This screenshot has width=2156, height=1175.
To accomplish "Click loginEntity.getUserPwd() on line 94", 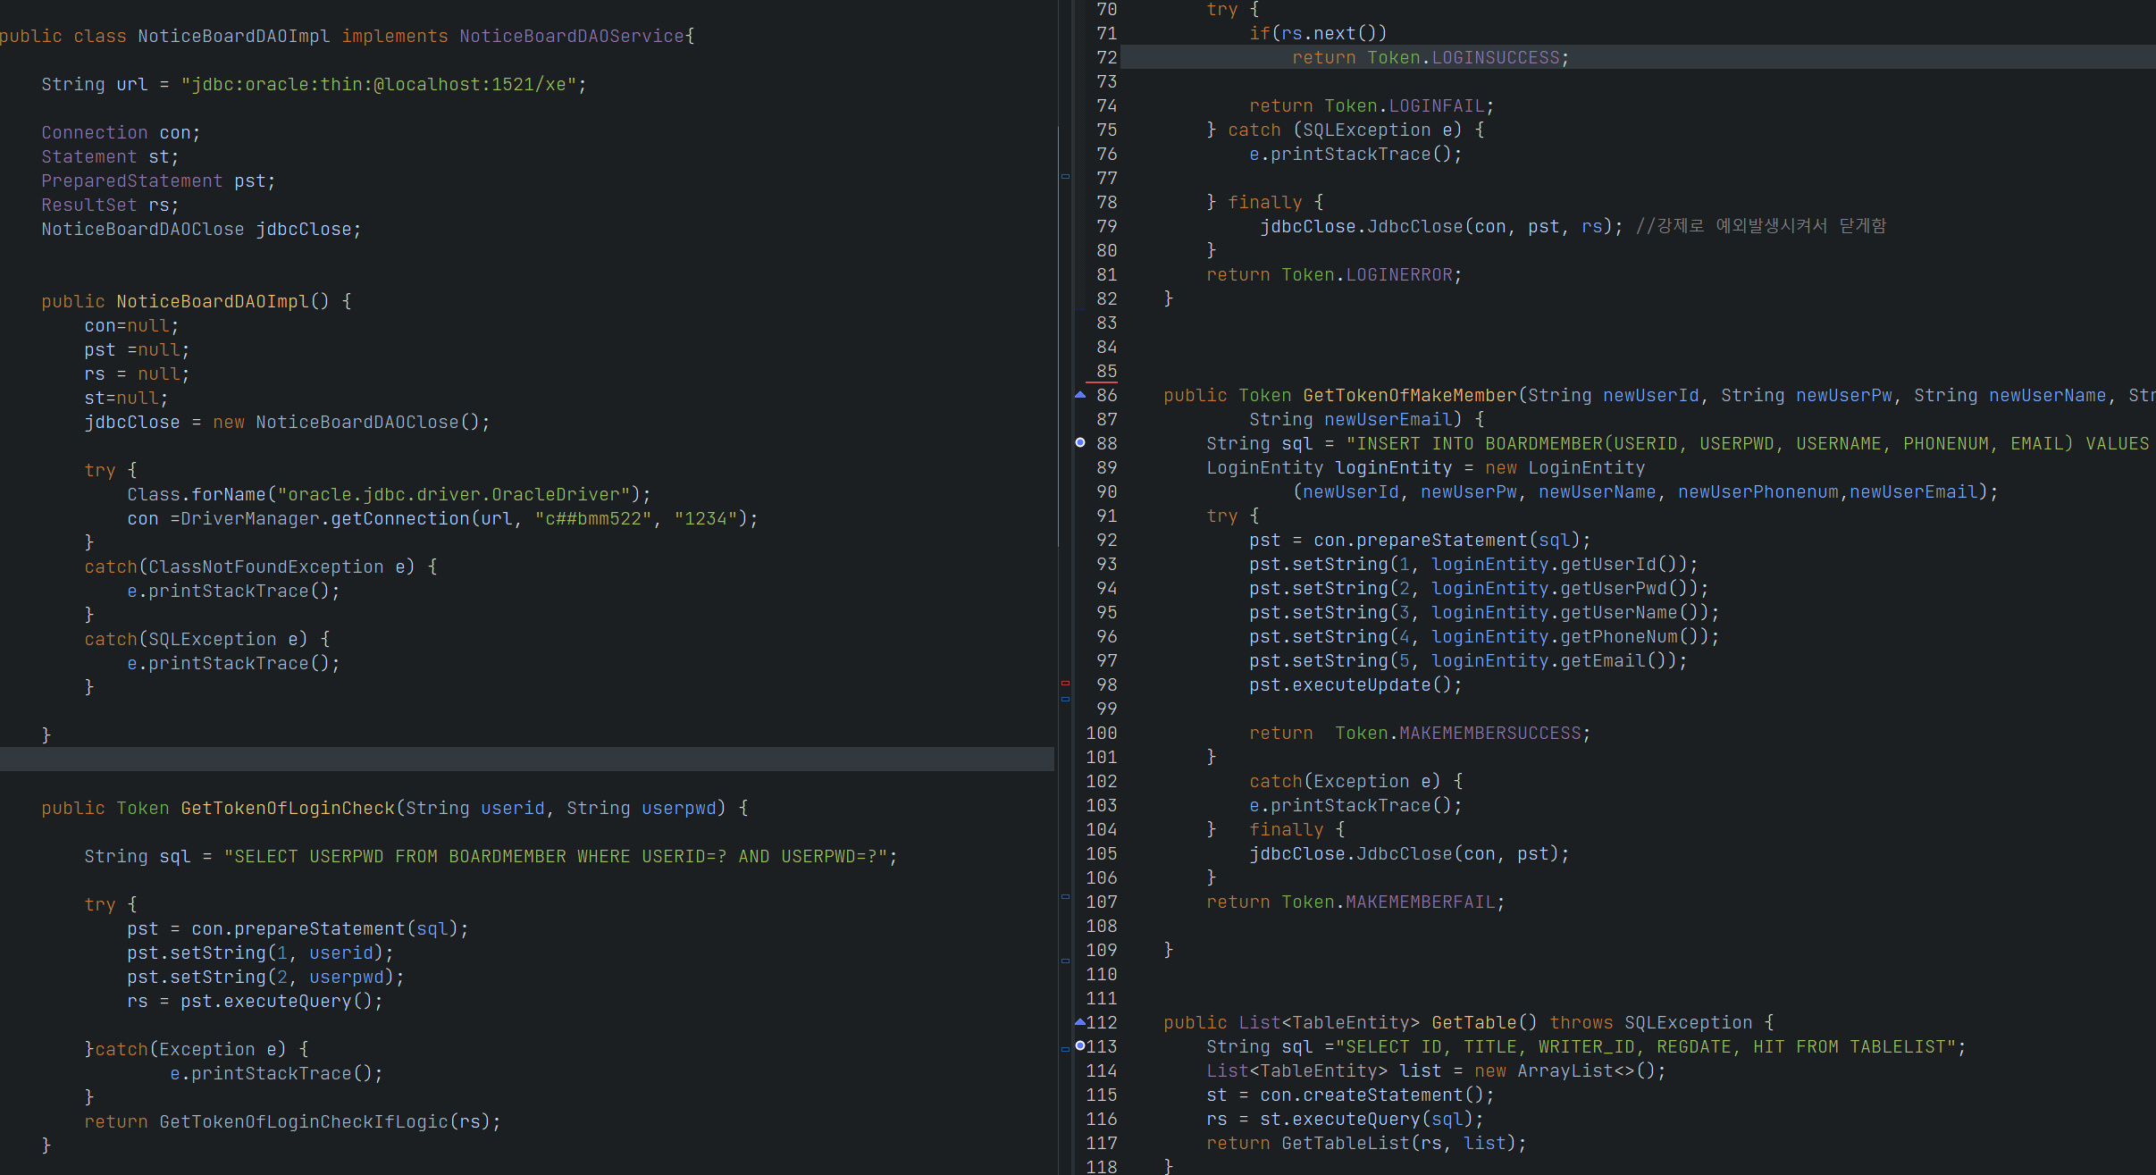I will [x=1565, y=588].
